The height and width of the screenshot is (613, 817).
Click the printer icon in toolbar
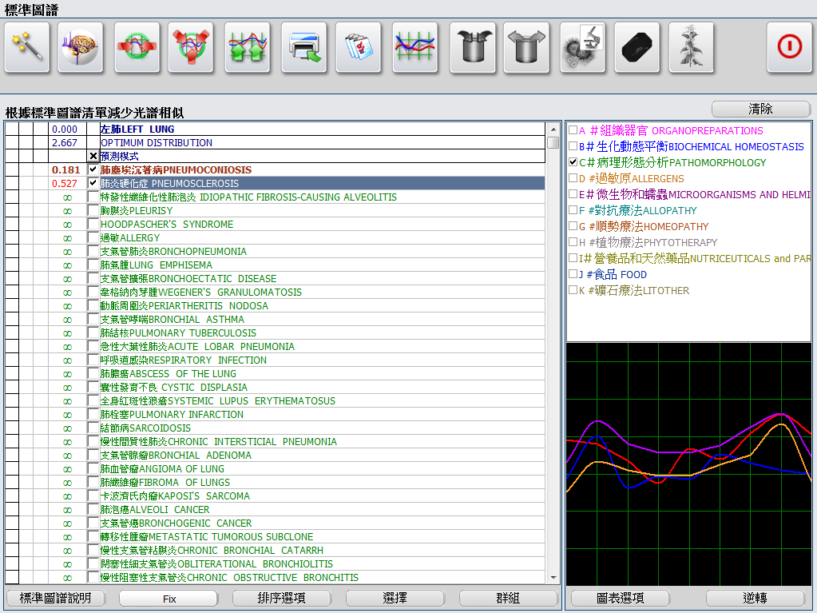click(x=304, y=47)
